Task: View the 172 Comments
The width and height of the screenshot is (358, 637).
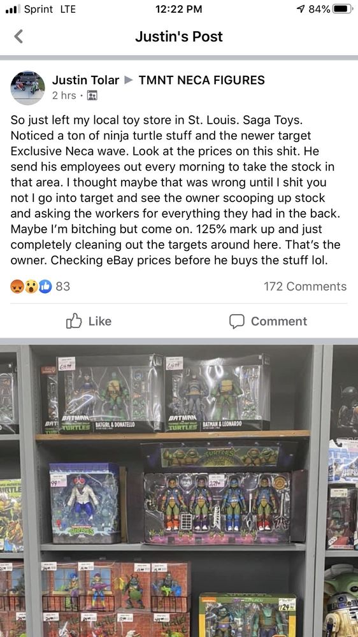Action: (x=305, y=287)
